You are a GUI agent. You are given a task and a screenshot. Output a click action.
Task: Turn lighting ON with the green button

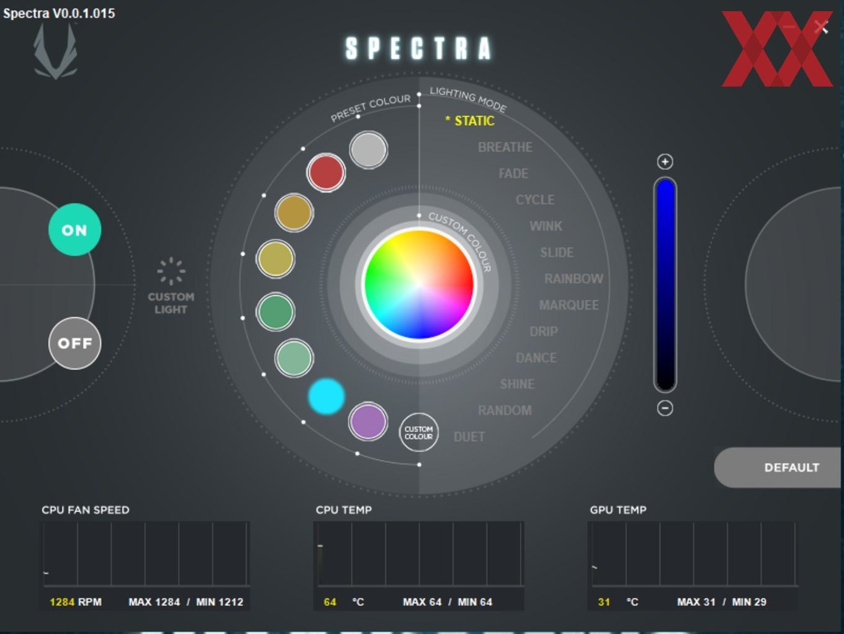(74, 230)
